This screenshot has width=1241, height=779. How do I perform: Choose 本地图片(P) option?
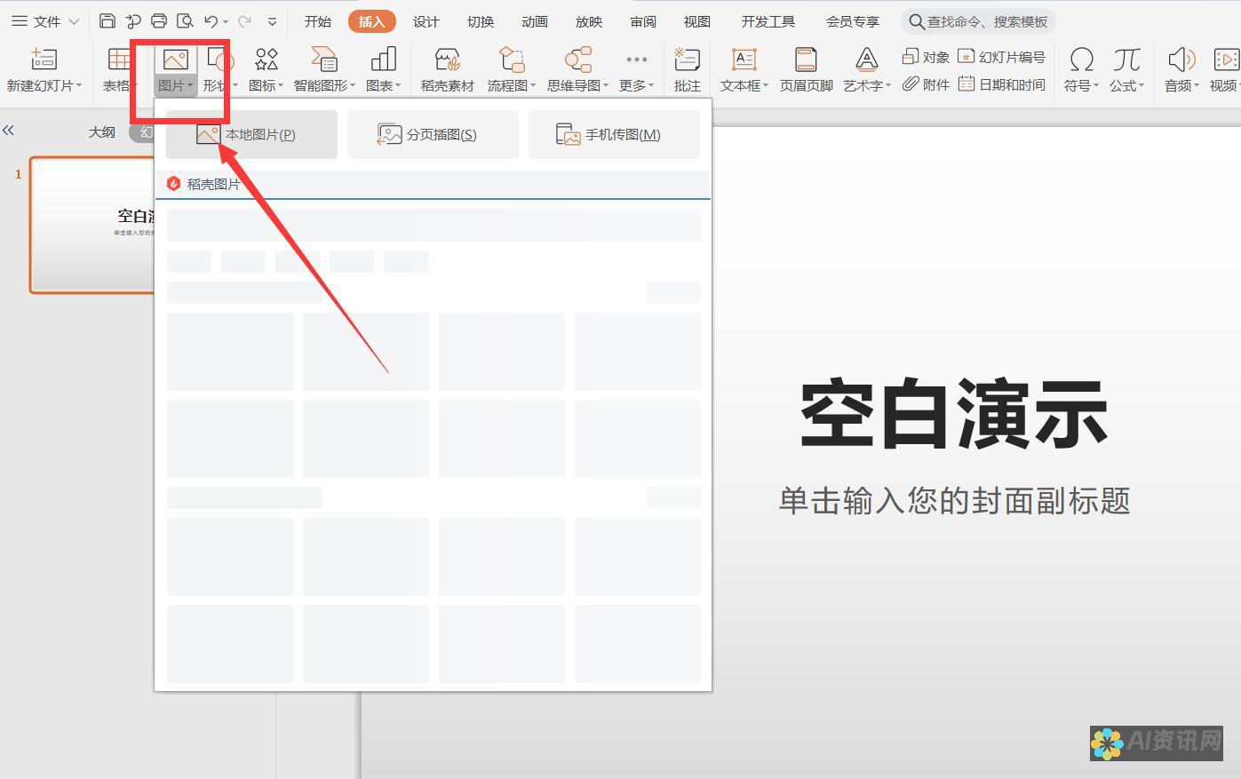(x=251, y=134)
